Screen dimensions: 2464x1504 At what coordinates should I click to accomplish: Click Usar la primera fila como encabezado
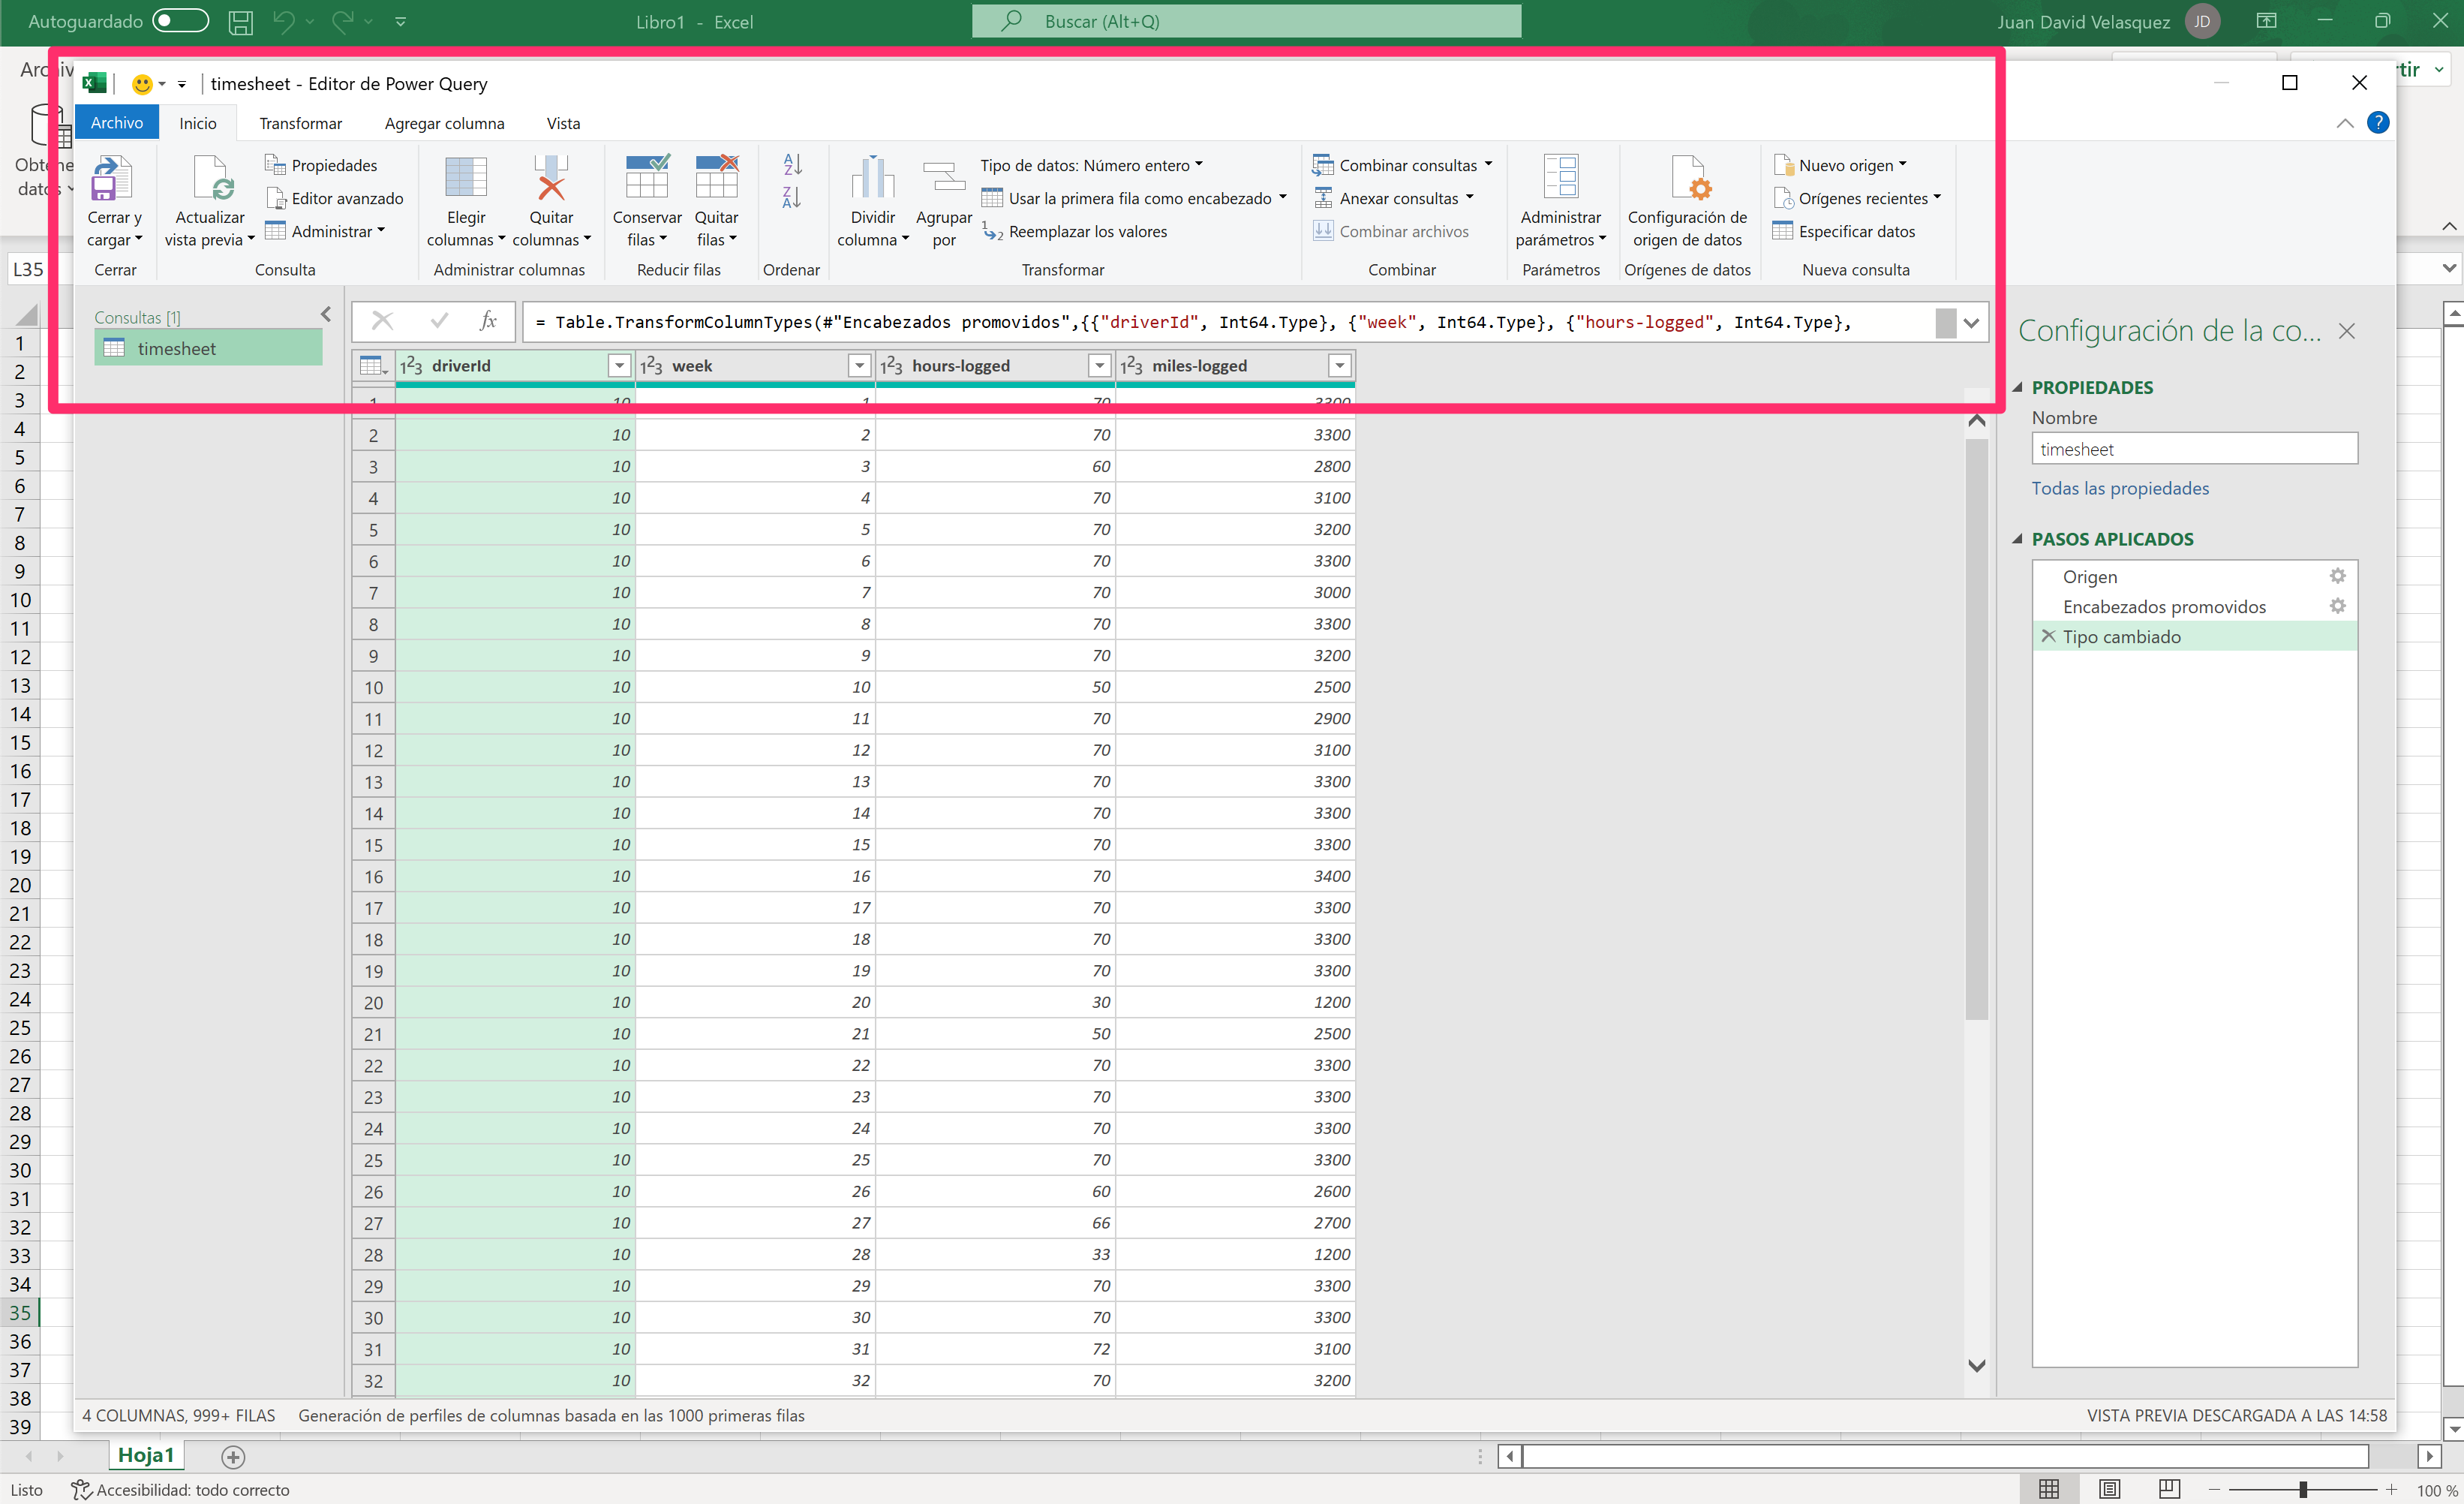[1133, 198]
